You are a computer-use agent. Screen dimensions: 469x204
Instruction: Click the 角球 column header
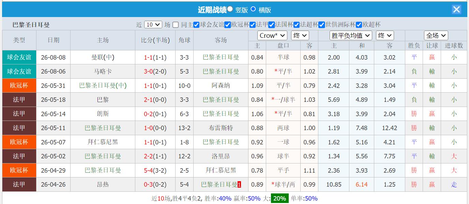click(x=184, y=40)
